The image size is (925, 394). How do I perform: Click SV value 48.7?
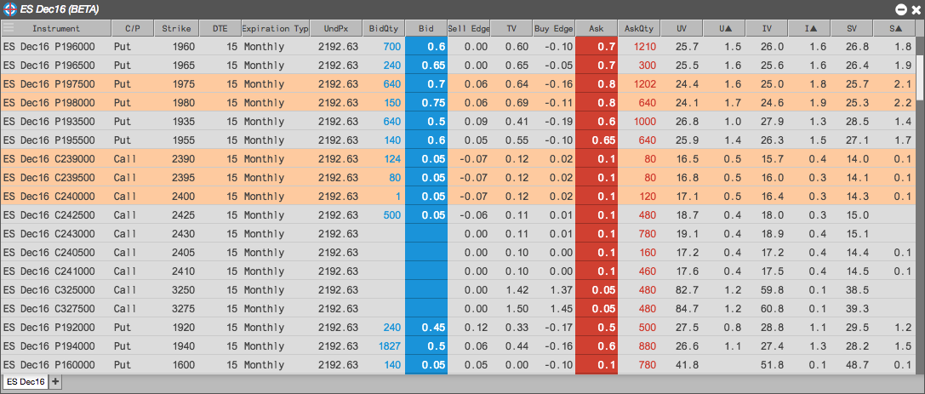coord(859,365)
